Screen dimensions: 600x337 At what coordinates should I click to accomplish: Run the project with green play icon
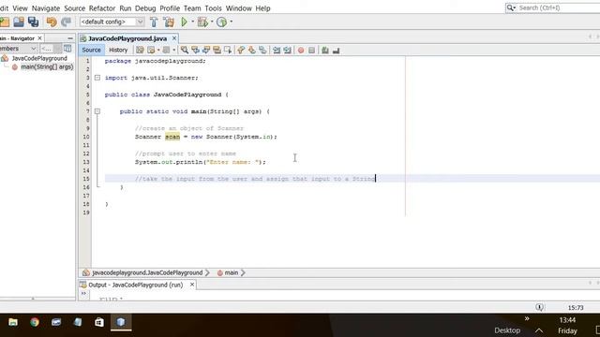184,22
